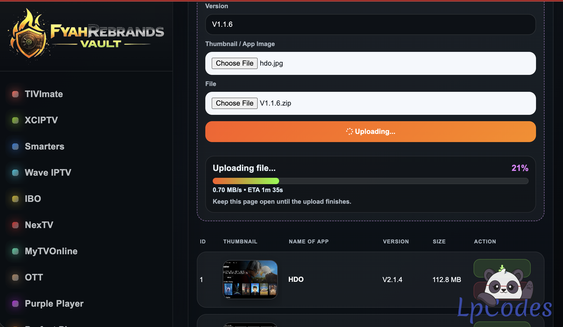Click the green download icon for HDO
The height and width of the screenshot is (327, 563).
click(502, 268)
